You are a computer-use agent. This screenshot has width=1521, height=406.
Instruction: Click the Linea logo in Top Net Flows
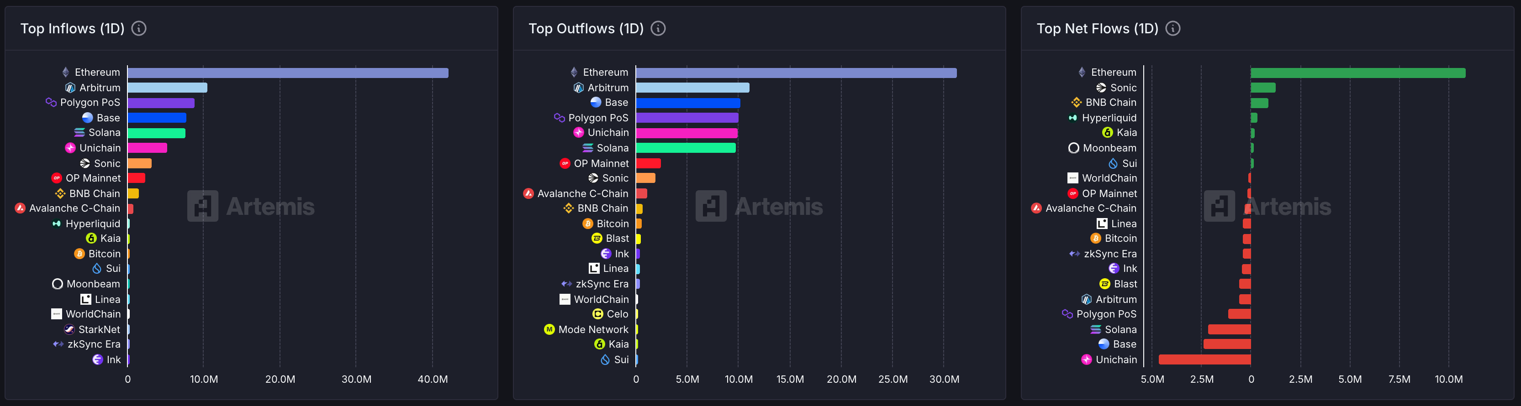coord(1102,223)
